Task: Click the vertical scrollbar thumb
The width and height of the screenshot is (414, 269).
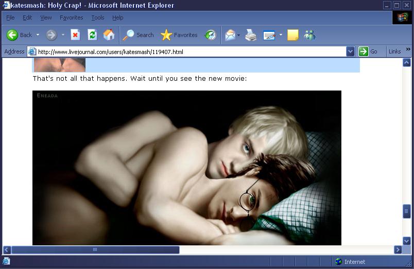Action: 407,211
